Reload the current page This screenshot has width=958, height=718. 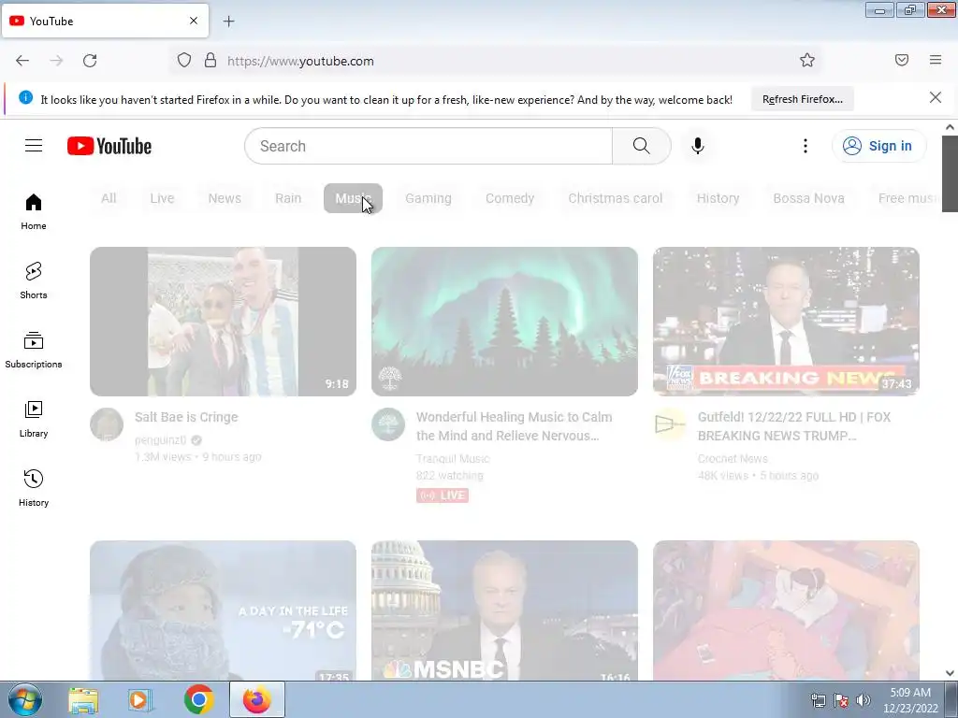pyautogui.click(x=90, y=61)
